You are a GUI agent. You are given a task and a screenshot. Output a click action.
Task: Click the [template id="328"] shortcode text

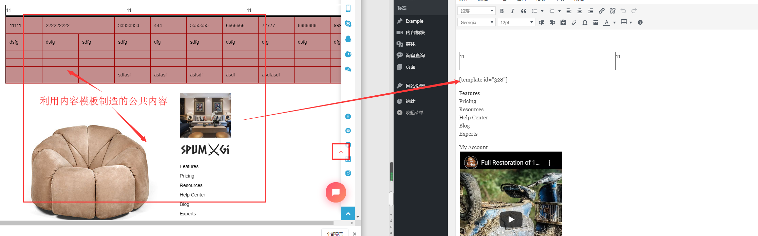click(483, 80)
